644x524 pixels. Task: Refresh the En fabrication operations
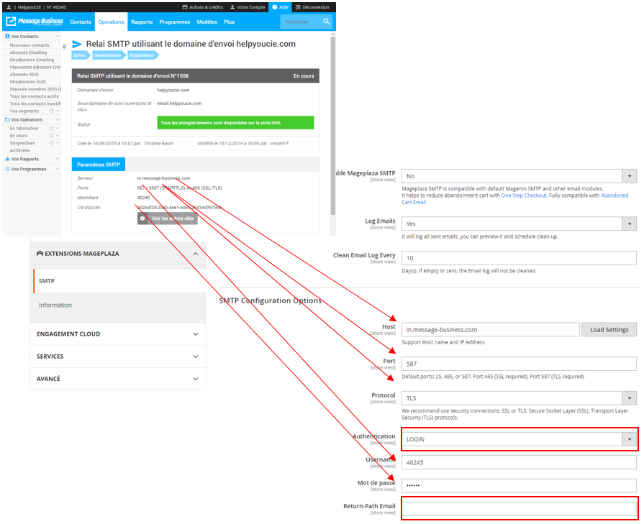coord(51,128)
